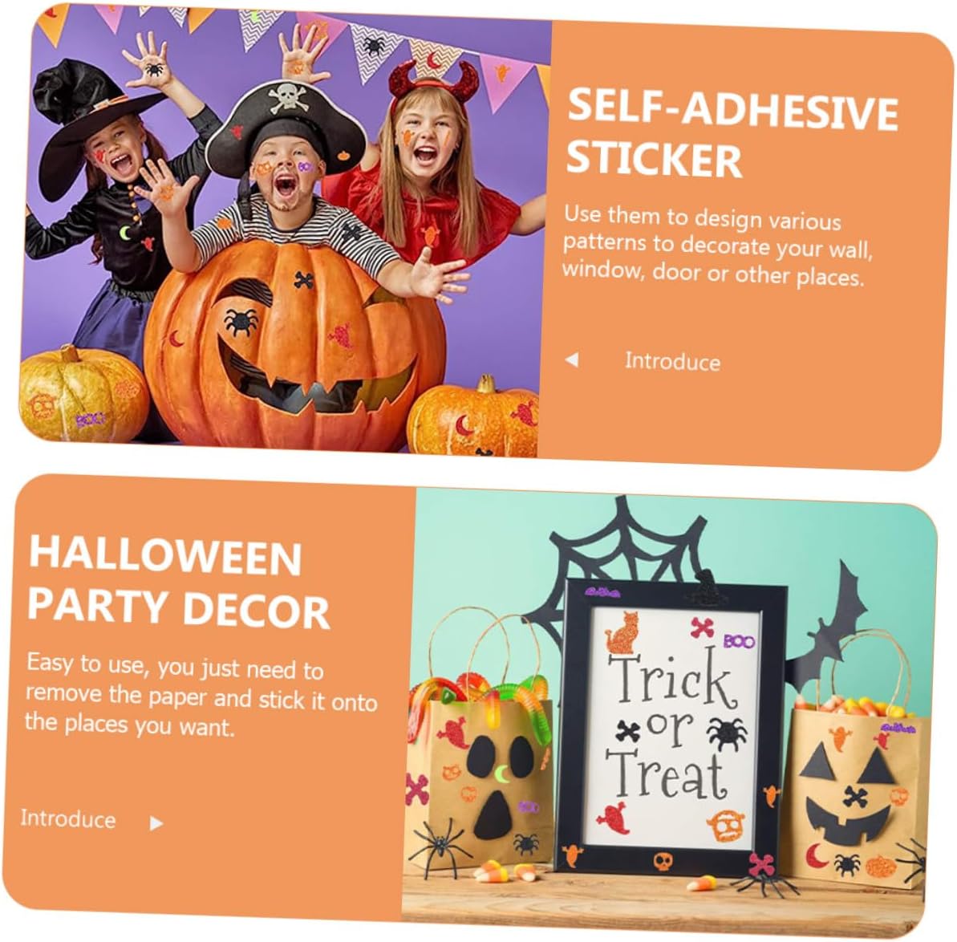Click the Halloween Party Decor heading
This screenshot has height=942, width=957.
(178, 582)
